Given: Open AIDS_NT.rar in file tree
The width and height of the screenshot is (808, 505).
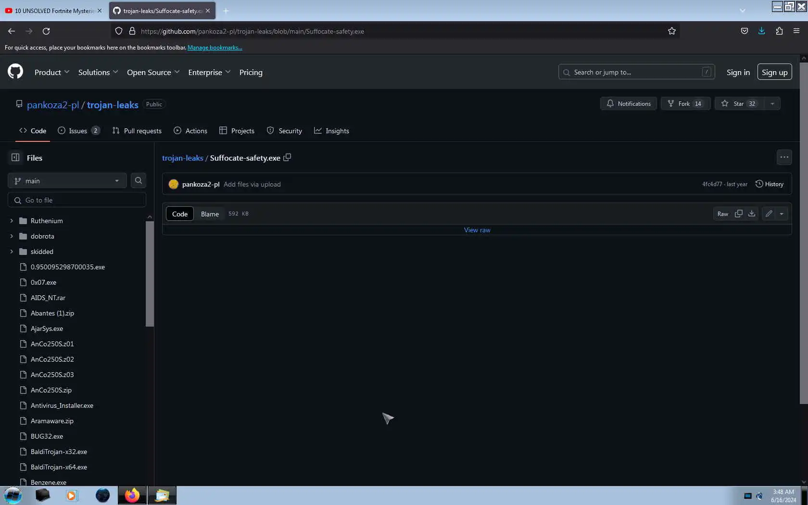Looking at the screenshot, I should tap(48, 298).
